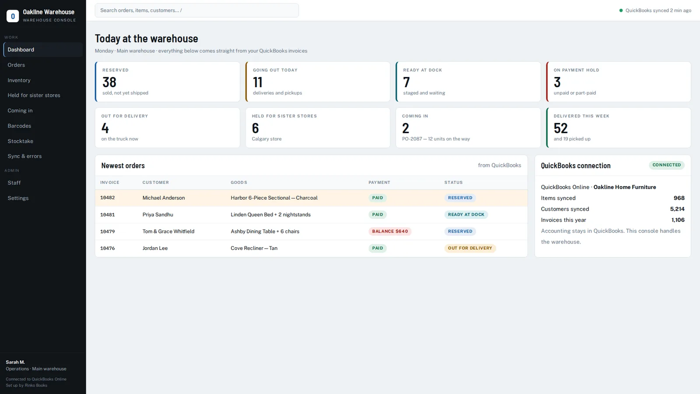
Task: Click Customers synced value 5,214
Action: pos(677,209)
